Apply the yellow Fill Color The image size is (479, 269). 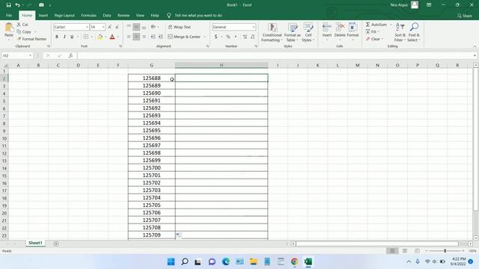100,37
